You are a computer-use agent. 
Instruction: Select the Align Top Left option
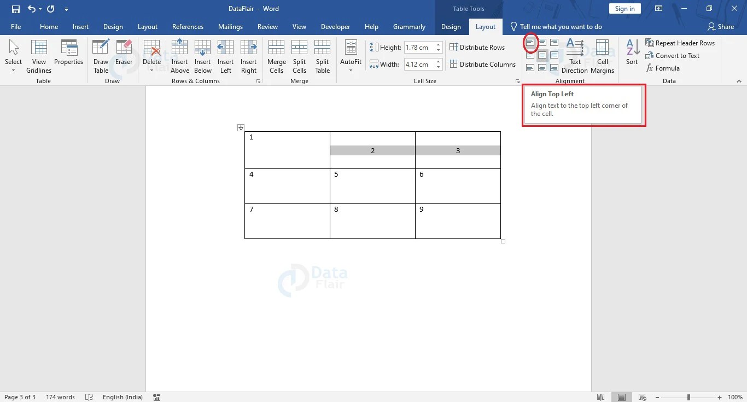pyautogui.click(x=530, y=43)
